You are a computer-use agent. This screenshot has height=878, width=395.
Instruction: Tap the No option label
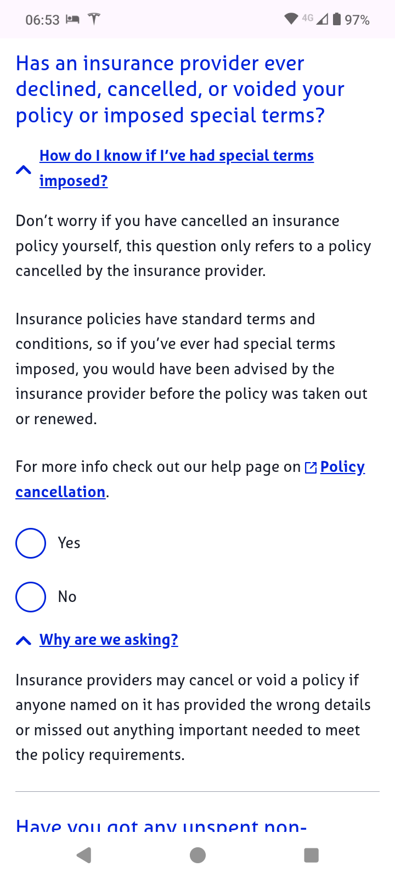[67, 597]
